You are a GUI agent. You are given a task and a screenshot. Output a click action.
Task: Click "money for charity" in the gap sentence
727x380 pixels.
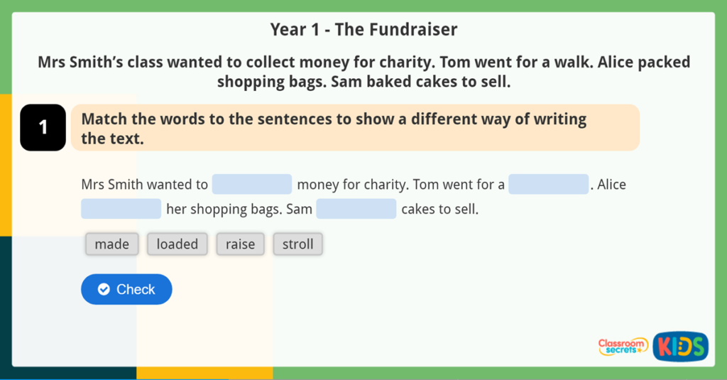352,185
